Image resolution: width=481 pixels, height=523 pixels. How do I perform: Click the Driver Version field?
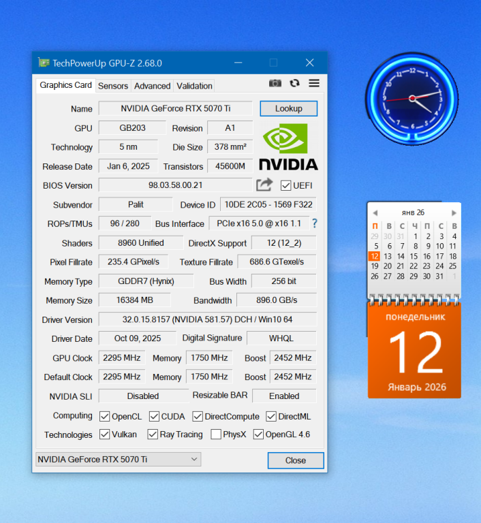click(208, 319)
